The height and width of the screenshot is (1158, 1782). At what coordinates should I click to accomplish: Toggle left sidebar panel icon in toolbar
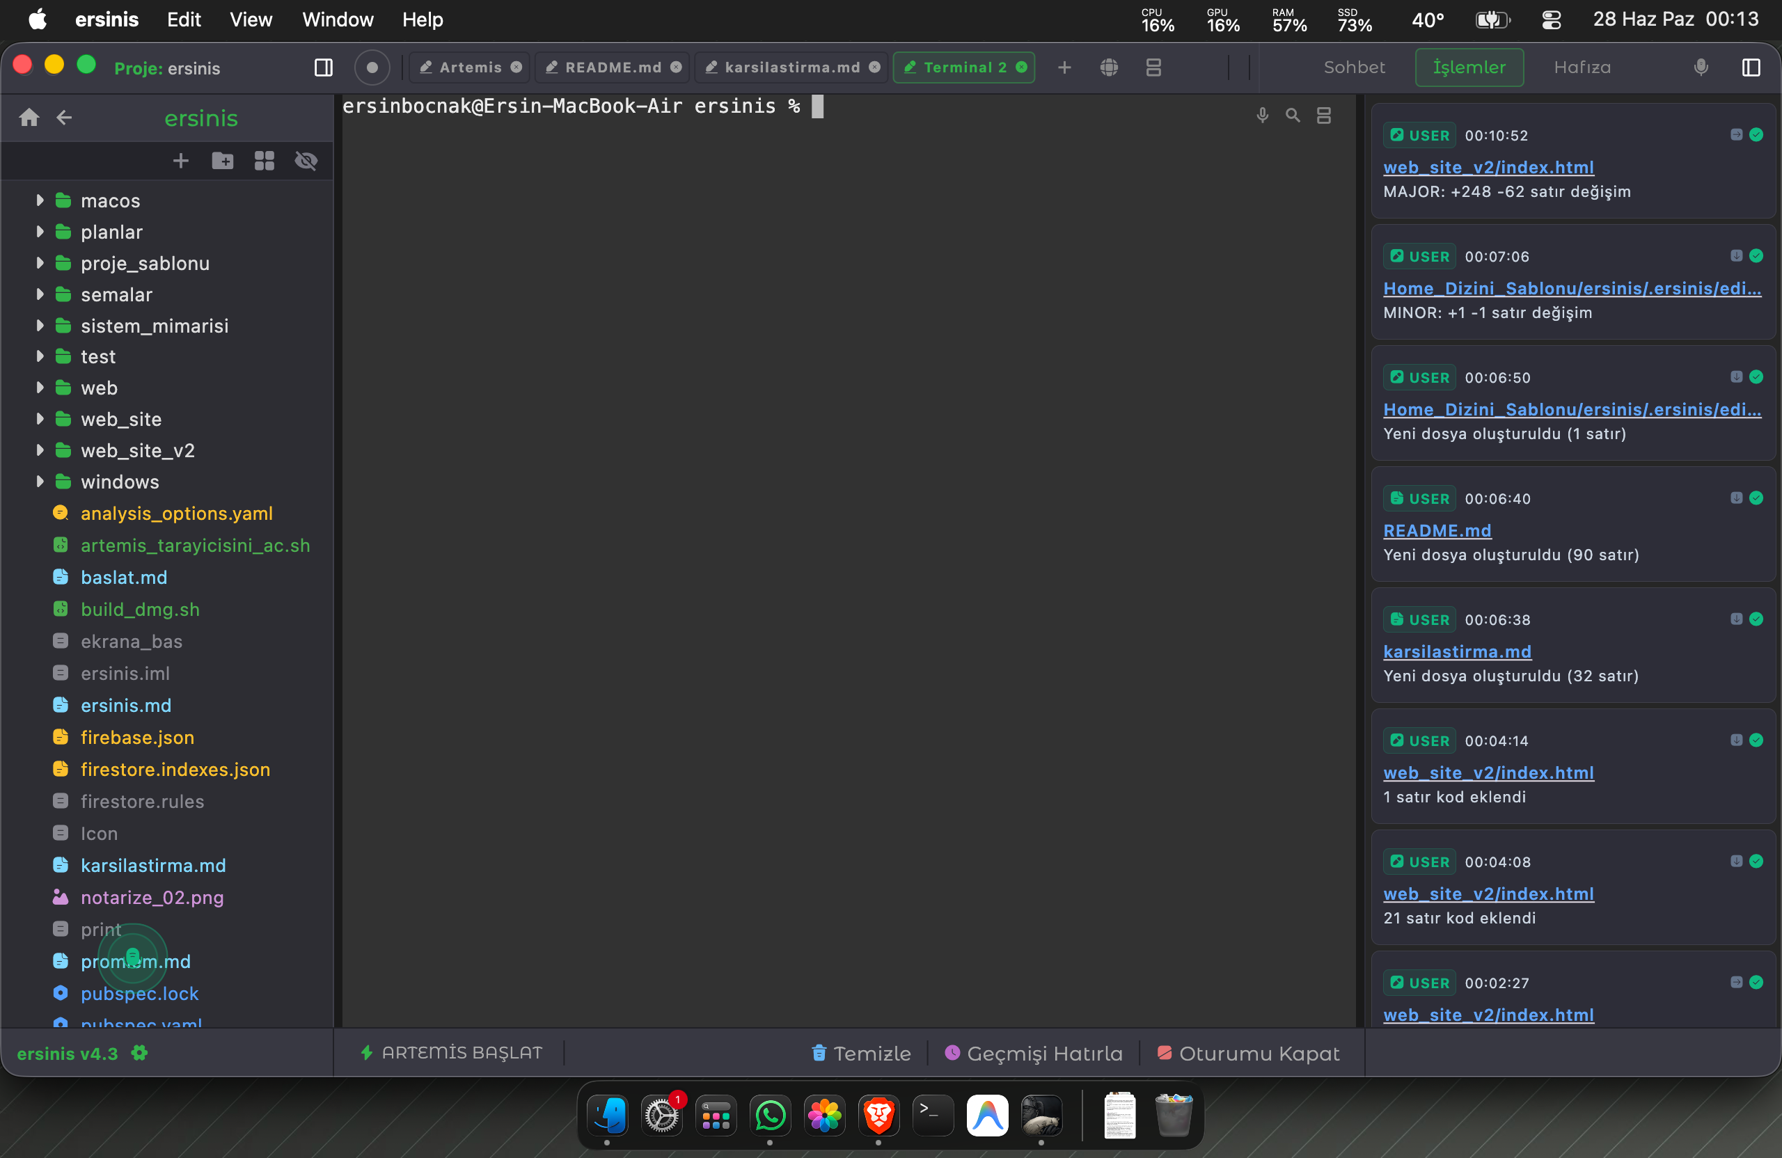pos(324,68)
